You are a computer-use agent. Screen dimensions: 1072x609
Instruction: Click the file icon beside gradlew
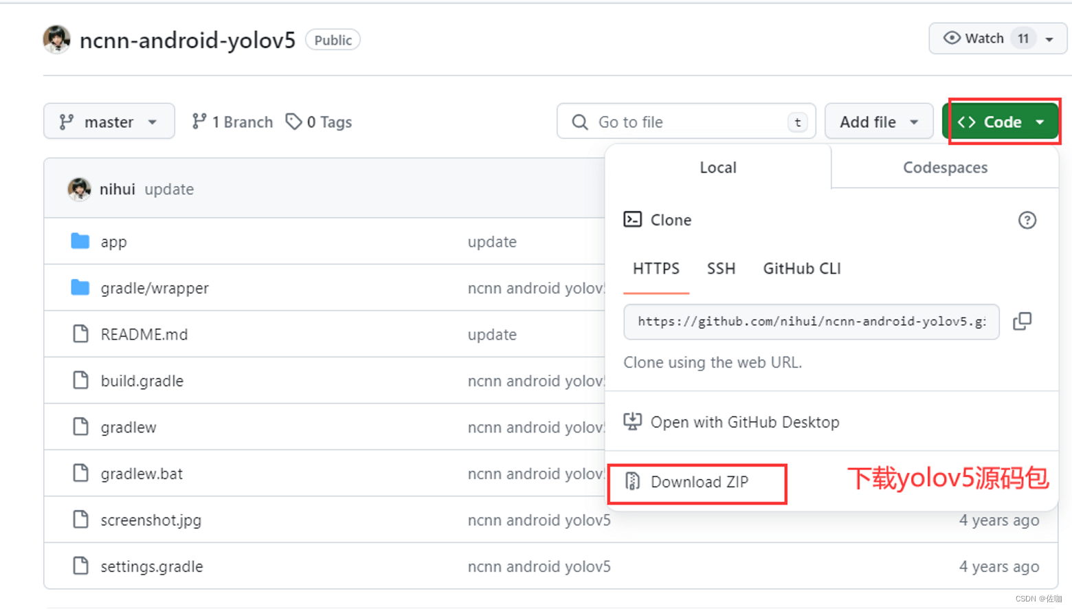coord(80,427)
